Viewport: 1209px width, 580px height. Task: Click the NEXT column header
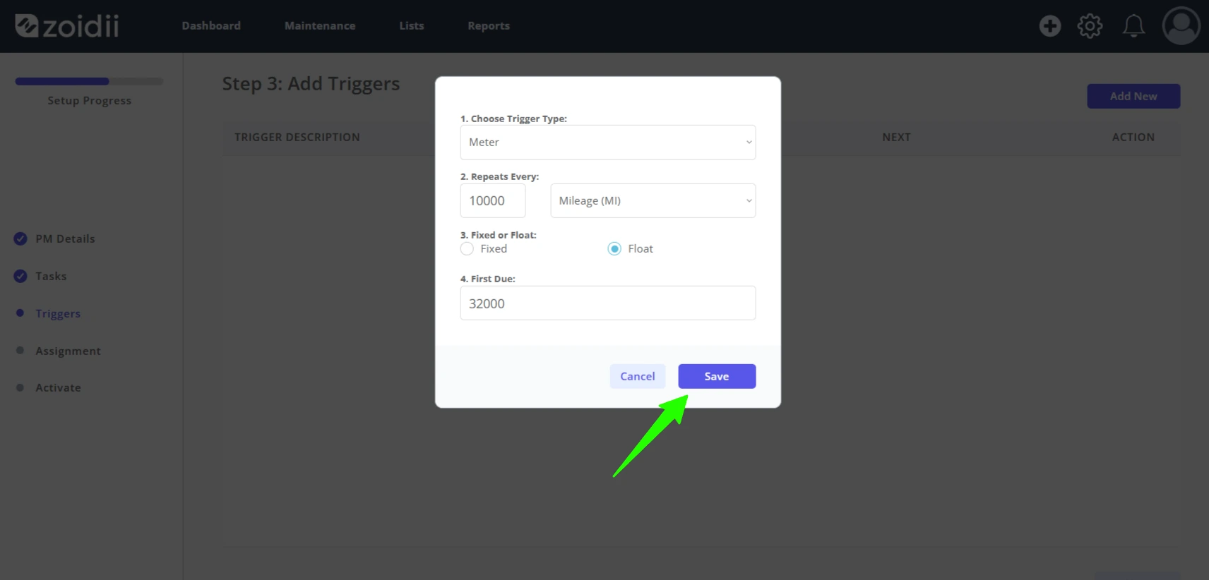[x=896, y=137]
